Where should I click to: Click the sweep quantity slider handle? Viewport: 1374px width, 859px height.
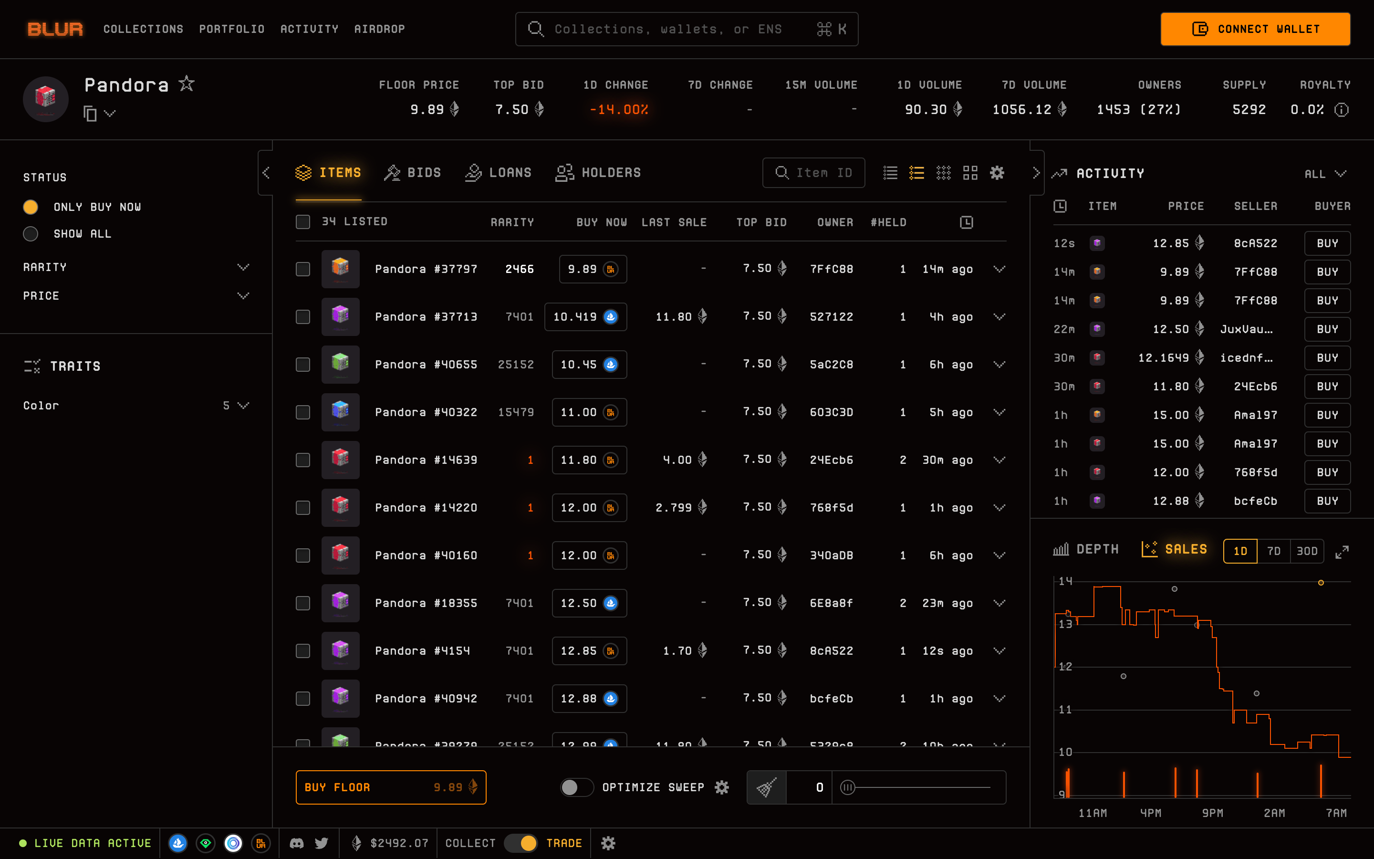847,787
